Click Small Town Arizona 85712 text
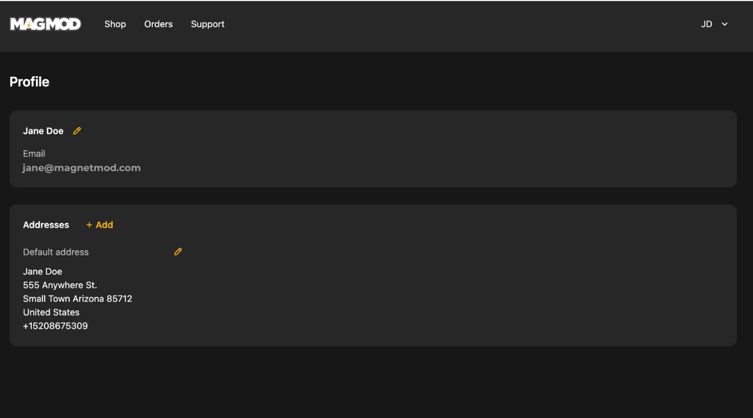753x418 pixels. point(78,299)
